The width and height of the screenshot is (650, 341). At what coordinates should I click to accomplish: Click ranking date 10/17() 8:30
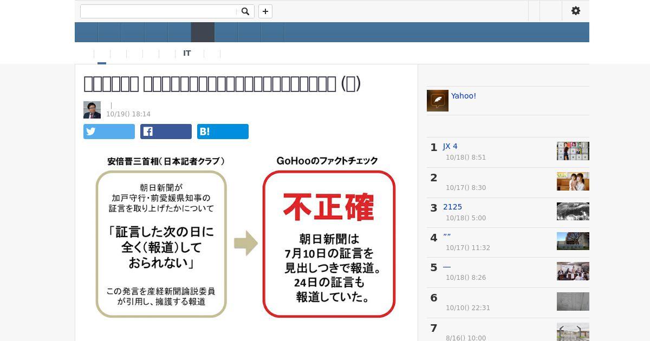pyautogui.click(x=466, y=188)
